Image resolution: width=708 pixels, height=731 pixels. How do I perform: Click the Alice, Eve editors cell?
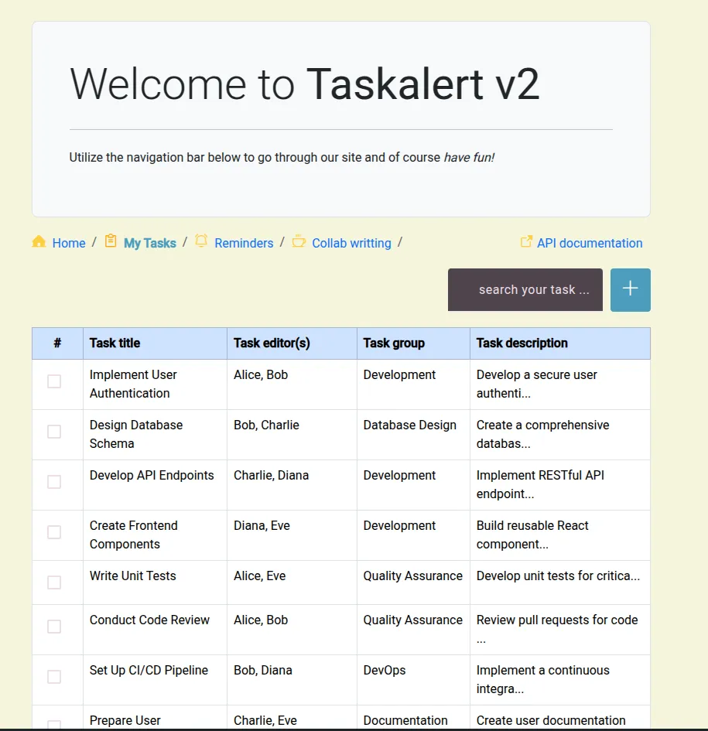(x=292, y=582)
